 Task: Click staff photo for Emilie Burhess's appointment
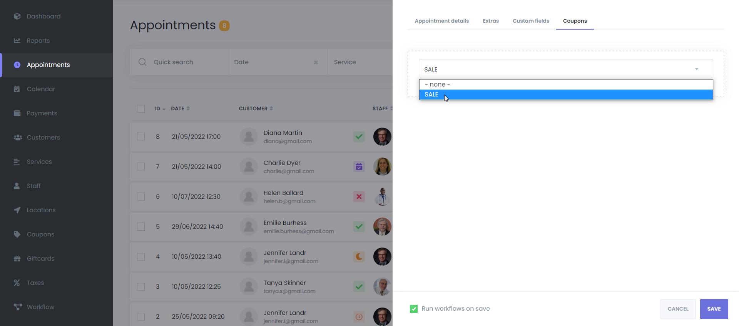383,226
